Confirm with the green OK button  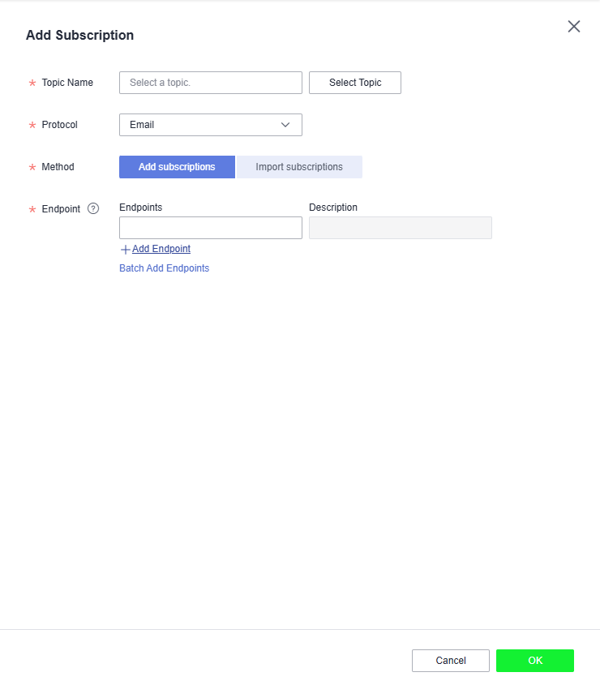[534, 661]
